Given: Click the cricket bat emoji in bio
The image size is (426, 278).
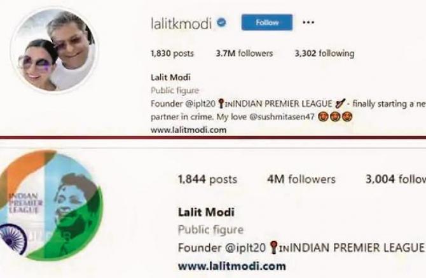Looking at the screenshot, I should tap(340, 104).
